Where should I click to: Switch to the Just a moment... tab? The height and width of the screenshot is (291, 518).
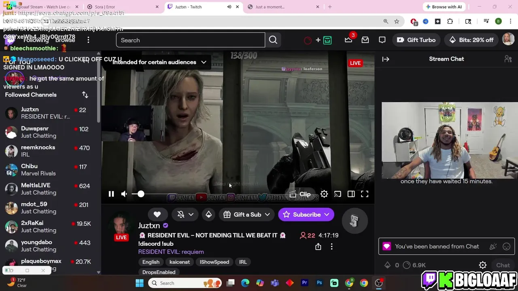(x=284, y=7)
